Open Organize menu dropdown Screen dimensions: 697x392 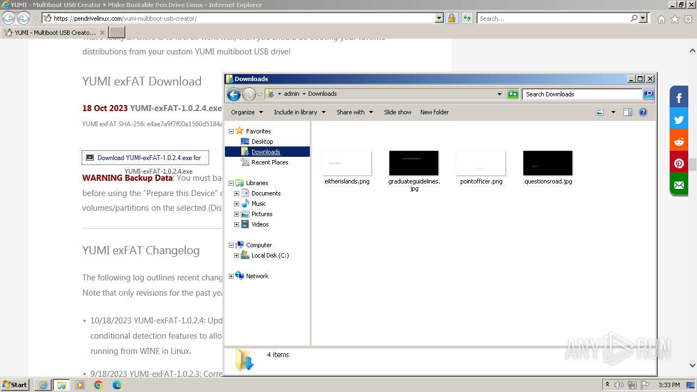point(247,112)
